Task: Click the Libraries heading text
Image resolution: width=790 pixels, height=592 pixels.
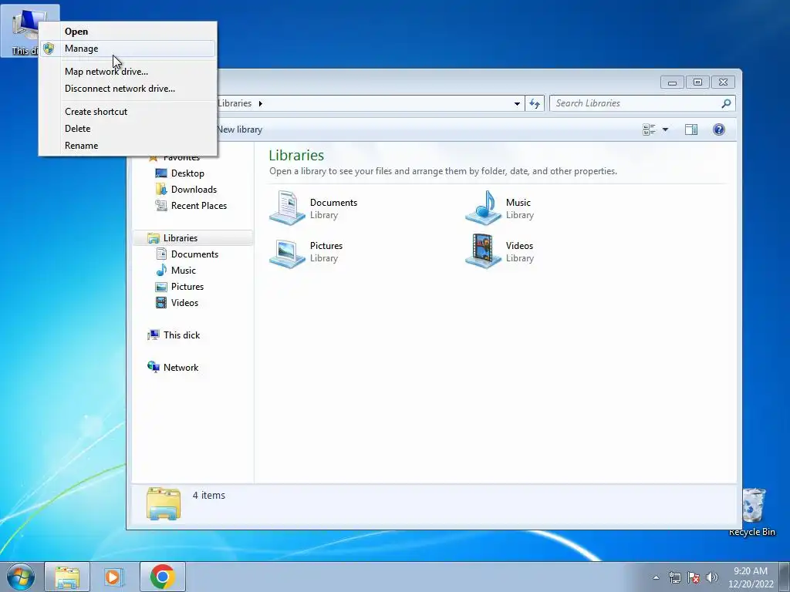Action: [x=296, y=155]
